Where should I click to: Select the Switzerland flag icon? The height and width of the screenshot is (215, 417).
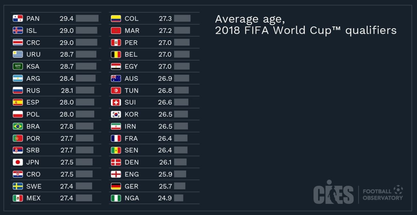click(x=116, y=102)
